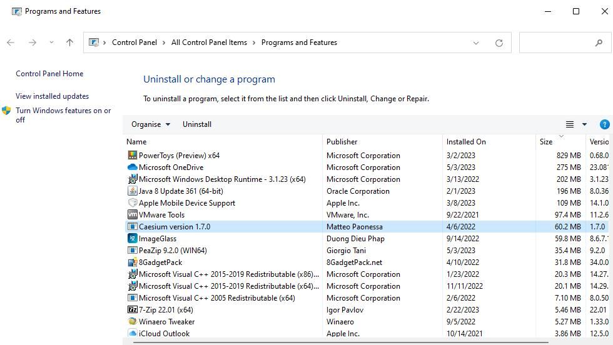
Task: Go back with the left arrow
Action: [x=11, y=42]
